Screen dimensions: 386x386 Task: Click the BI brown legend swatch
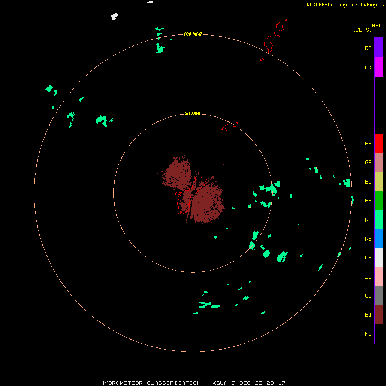point(379,315)
